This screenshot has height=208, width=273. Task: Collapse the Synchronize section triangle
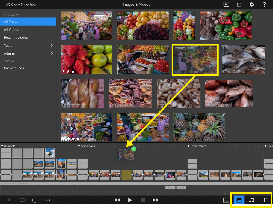[x=189, y=146]
